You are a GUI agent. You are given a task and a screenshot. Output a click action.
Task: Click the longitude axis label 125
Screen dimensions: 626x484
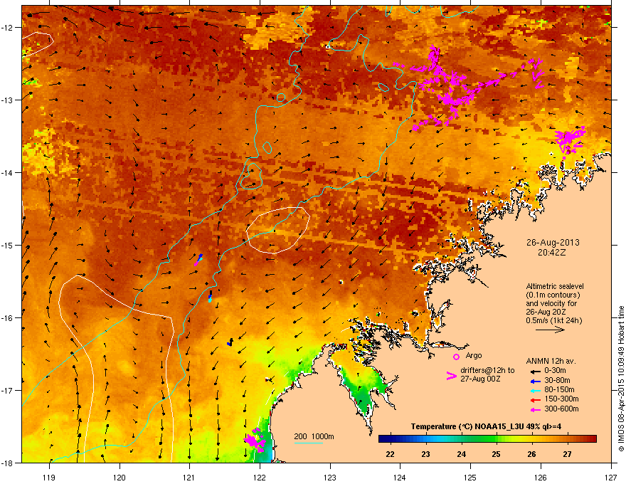click(470, 477)
